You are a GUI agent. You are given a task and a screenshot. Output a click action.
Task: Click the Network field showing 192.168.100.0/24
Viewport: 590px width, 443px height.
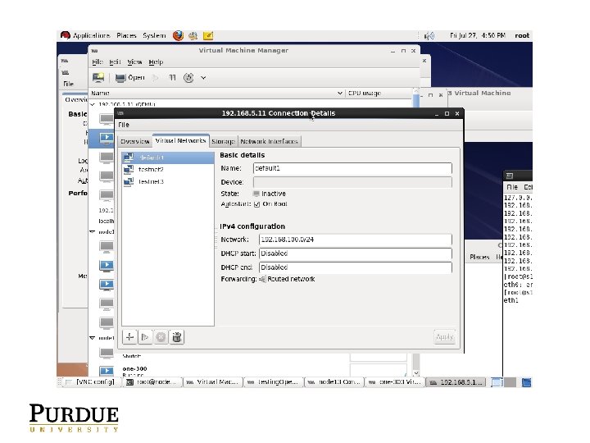(x=356, y=240)
